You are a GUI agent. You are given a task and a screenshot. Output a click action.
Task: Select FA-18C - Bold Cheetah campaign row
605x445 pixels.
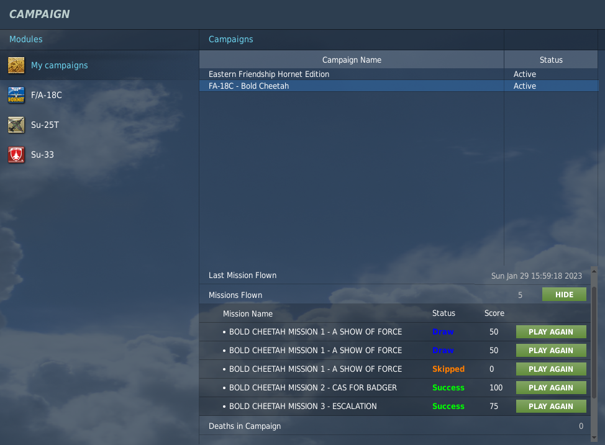tap(399, 86)
